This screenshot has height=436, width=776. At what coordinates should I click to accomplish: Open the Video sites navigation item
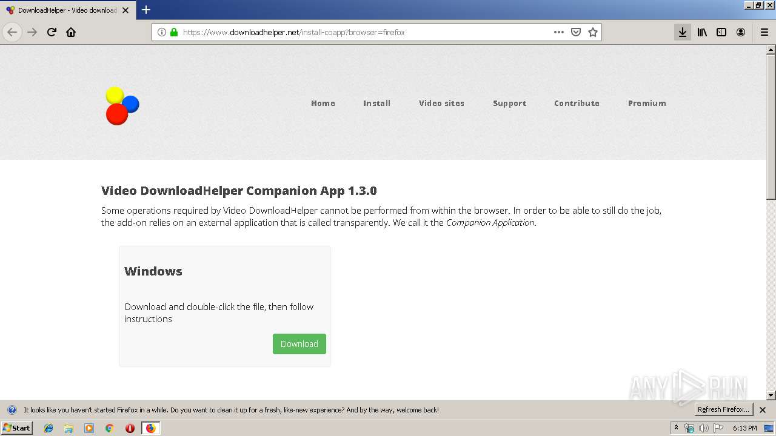(x=441, y=103)
